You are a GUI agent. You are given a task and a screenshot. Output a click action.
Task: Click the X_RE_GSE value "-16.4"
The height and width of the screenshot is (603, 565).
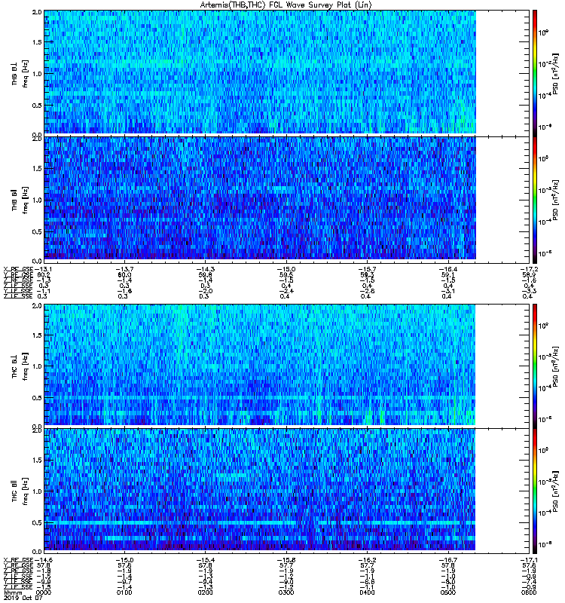tap(448, 269)
